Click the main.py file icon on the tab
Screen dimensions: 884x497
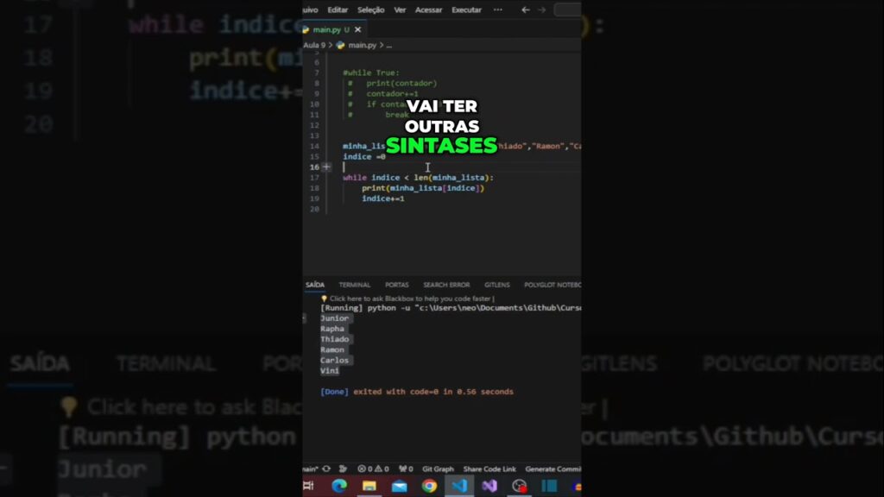click(x=306, y=28)
